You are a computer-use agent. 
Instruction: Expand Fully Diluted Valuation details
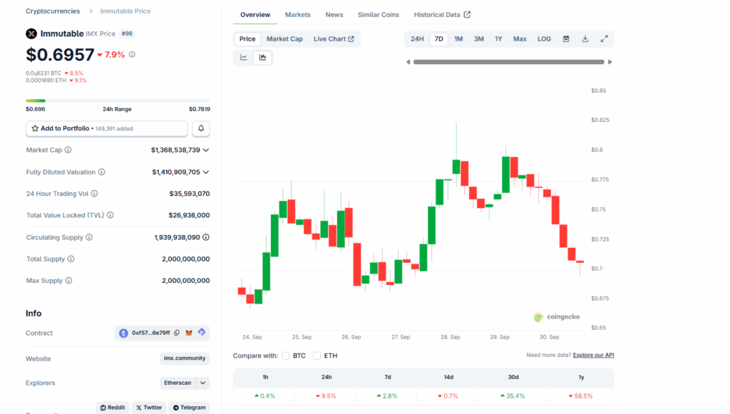pyautogui.click(x=206, y=172)
